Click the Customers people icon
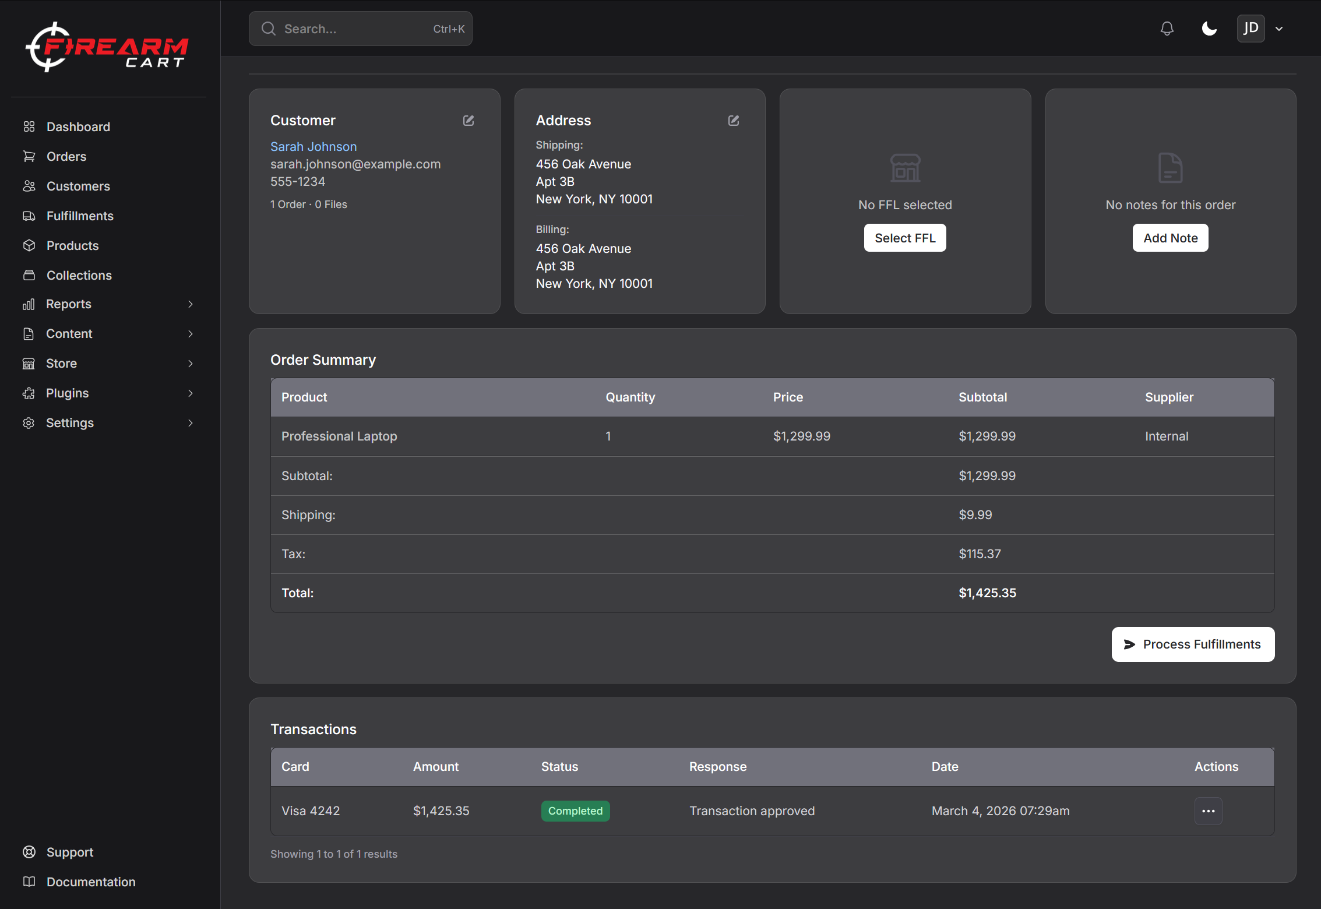Viewport: 1321px width, 909px height. point(29,186)
